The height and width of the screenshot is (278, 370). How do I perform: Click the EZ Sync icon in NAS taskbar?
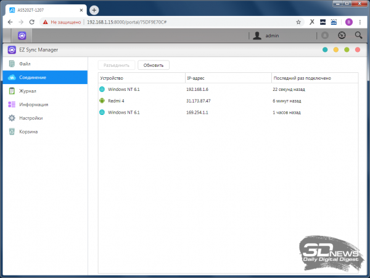(x=22, y=36)
